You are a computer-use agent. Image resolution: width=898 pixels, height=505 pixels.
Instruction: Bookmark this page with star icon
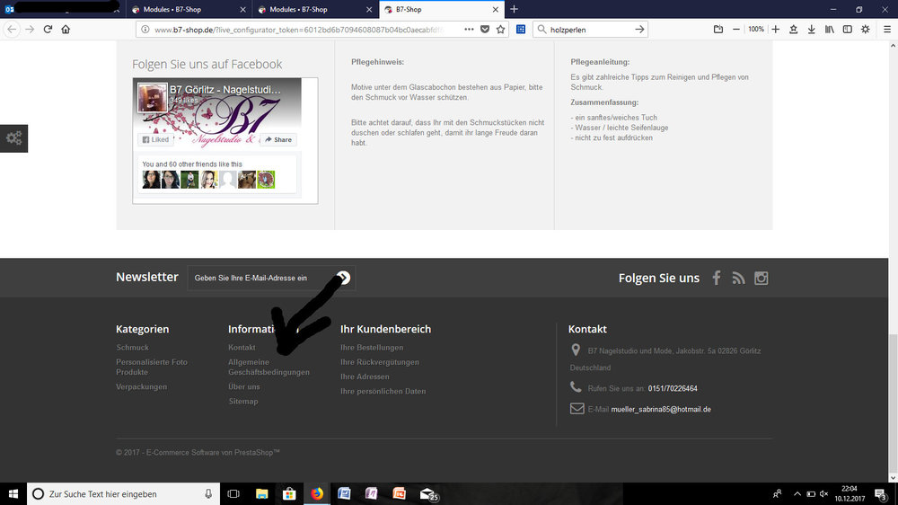(x=500, y=30)
